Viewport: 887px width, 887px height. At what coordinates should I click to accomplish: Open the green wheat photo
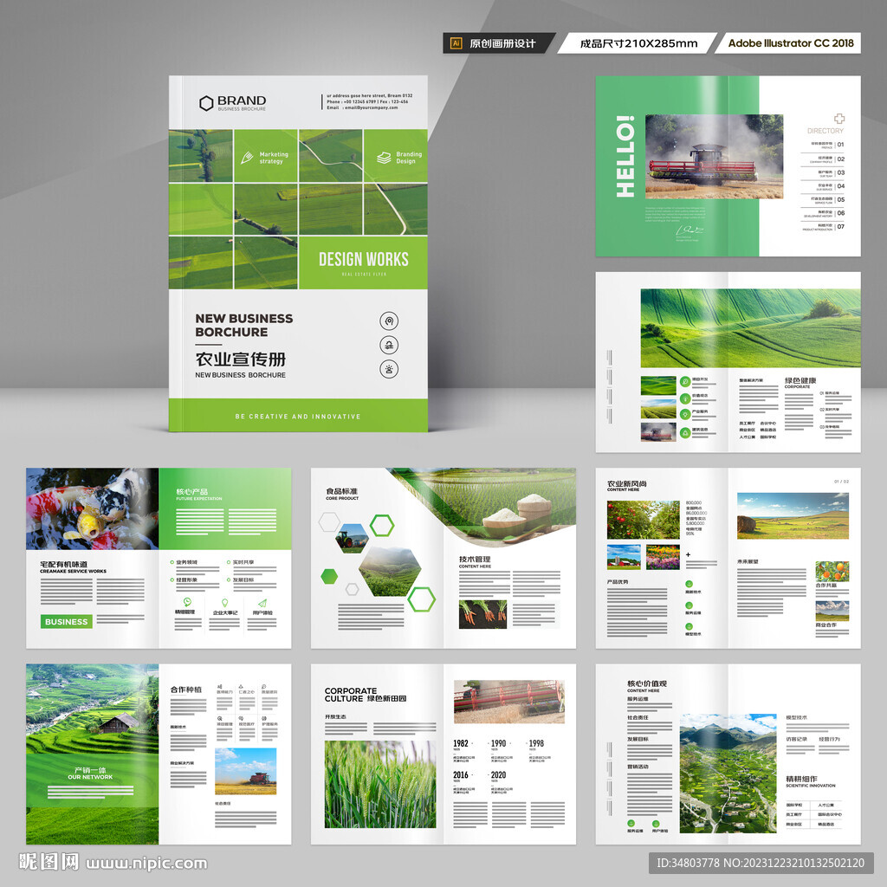point(380,784)
